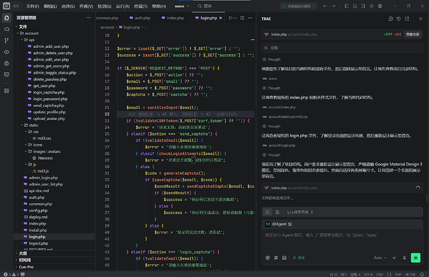Open the user account icon in the title bar
This screenshot has width=429, height=277.
(x=380, y=6)
